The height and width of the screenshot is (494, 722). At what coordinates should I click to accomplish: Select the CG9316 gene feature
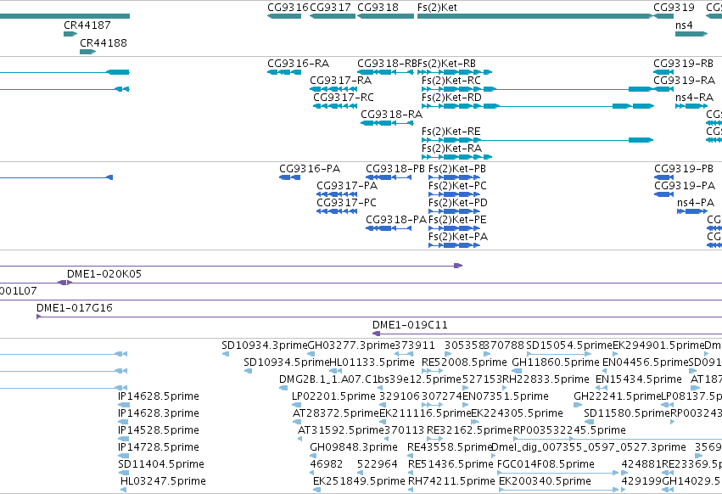[284, 16]
